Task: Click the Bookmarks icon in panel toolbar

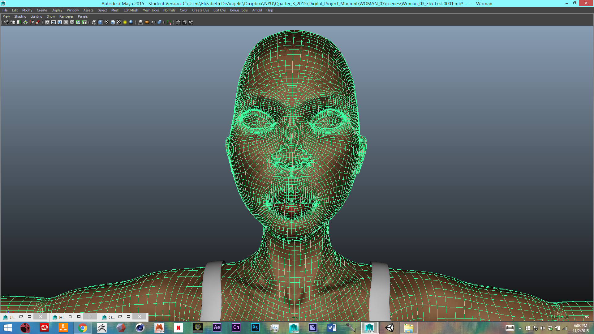Action: click(x=19, y=22)
